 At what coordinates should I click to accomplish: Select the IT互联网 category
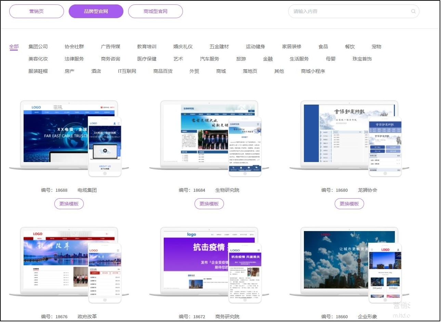(x=127, y=71)
